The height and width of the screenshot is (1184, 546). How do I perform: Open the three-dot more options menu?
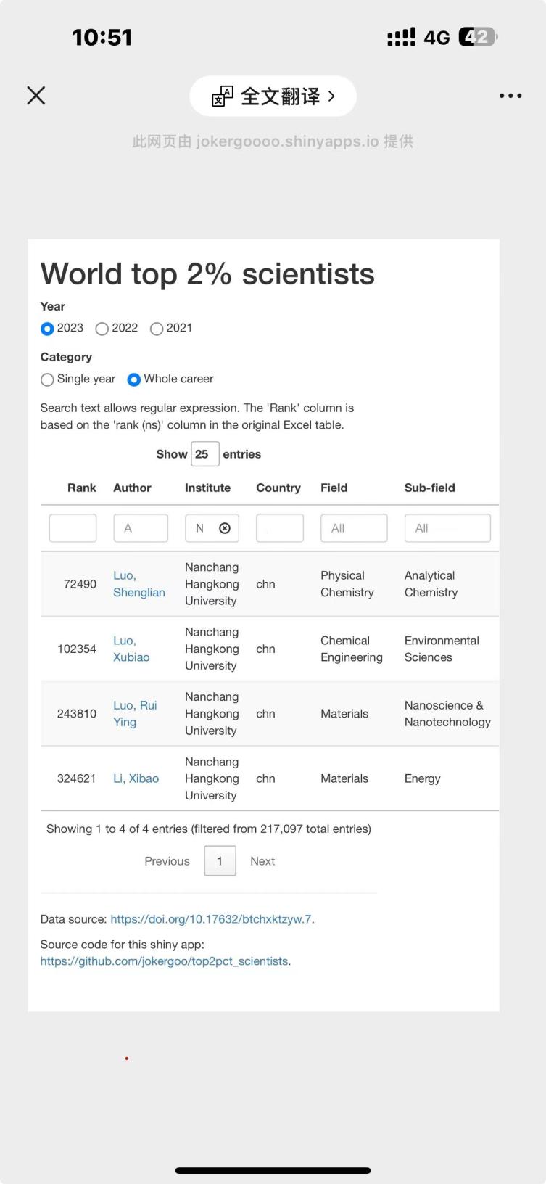coord(510,96)
